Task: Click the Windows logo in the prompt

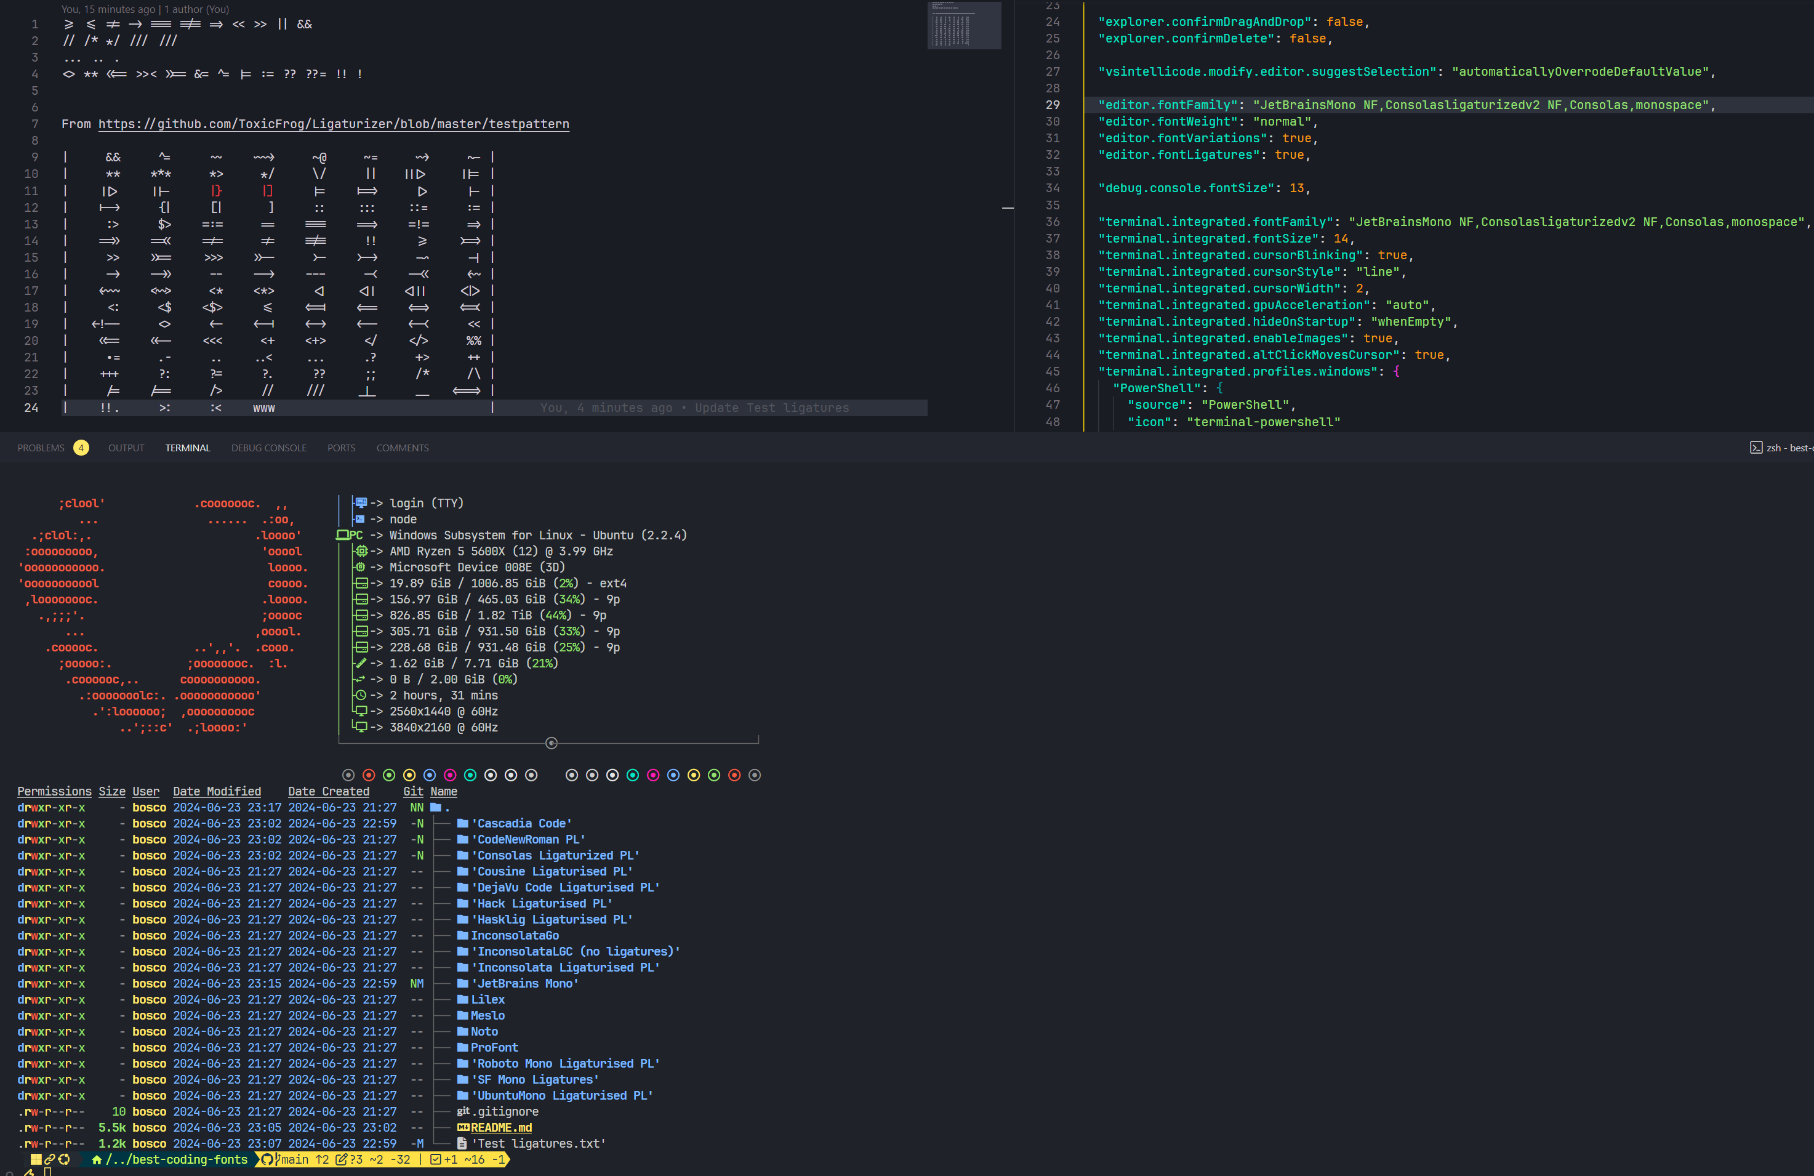Action: pyautogui.click(x=36, y=1159)
